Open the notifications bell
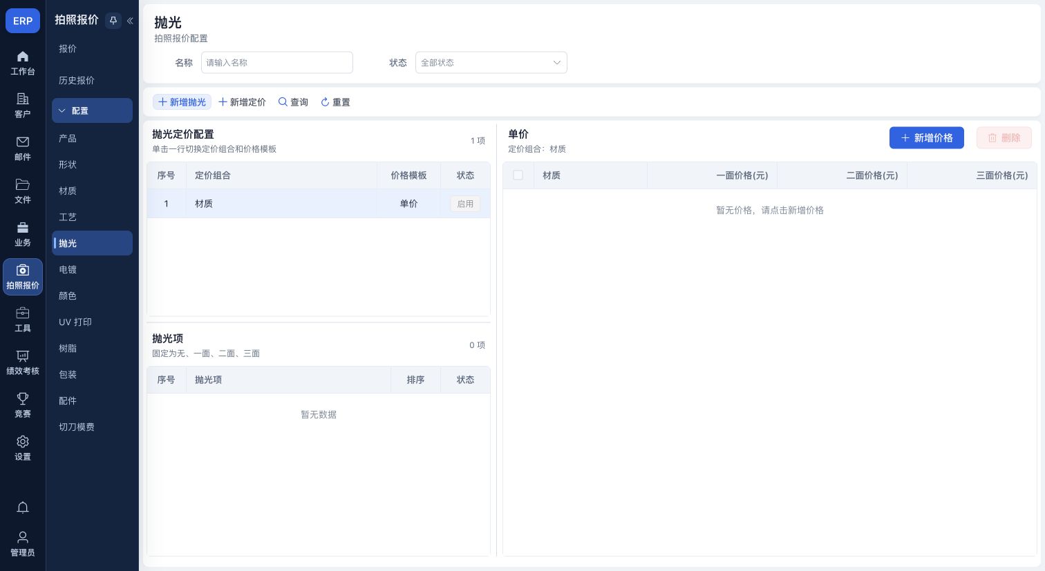The height and width of the screenshot is (571, 1045). (23, 507)
